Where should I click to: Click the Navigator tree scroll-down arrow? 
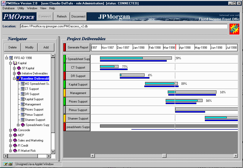click(x=53, y=152)
